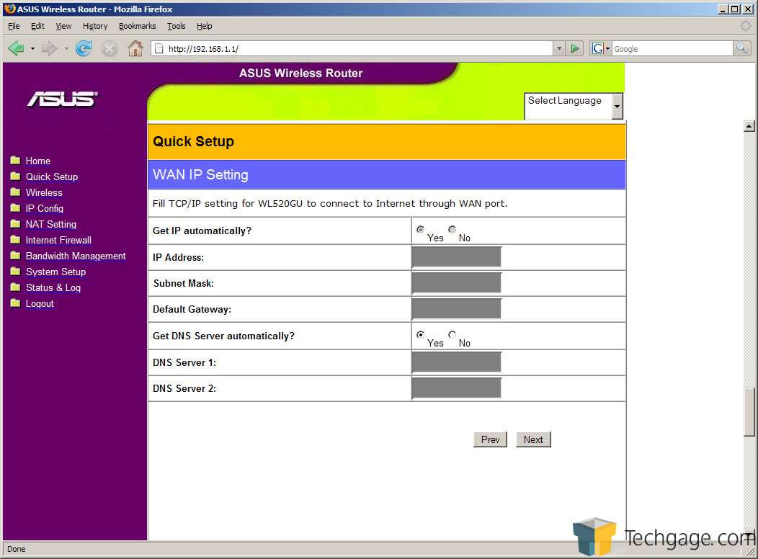This screenshot has height=559, width=758.
Task: Click the ASUS logo
Action: click(63, 99)
